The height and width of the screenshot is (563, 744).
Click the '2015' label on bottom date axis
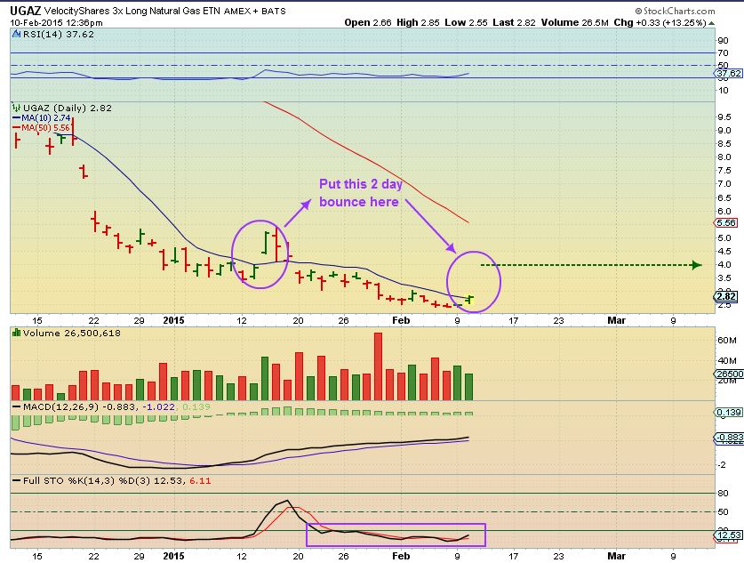coord(173,556)
